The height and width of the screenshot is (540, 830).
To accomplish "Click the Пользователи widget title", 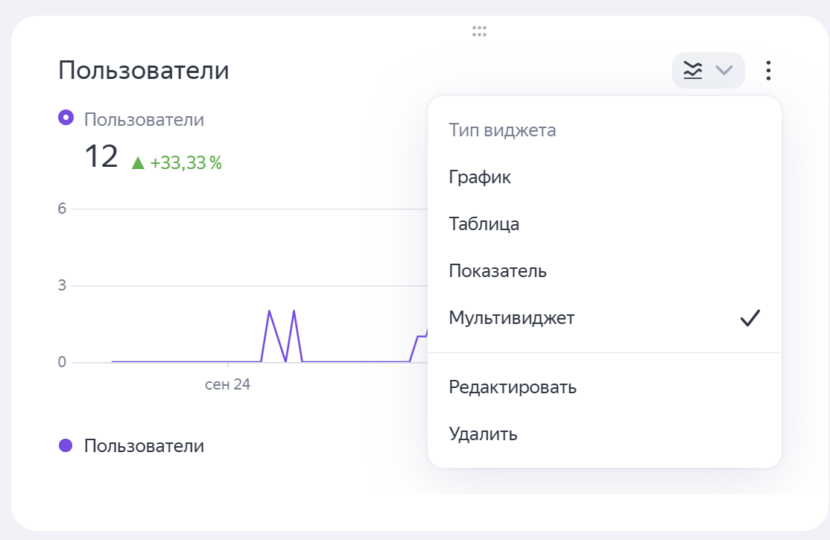I will (144, 71).
